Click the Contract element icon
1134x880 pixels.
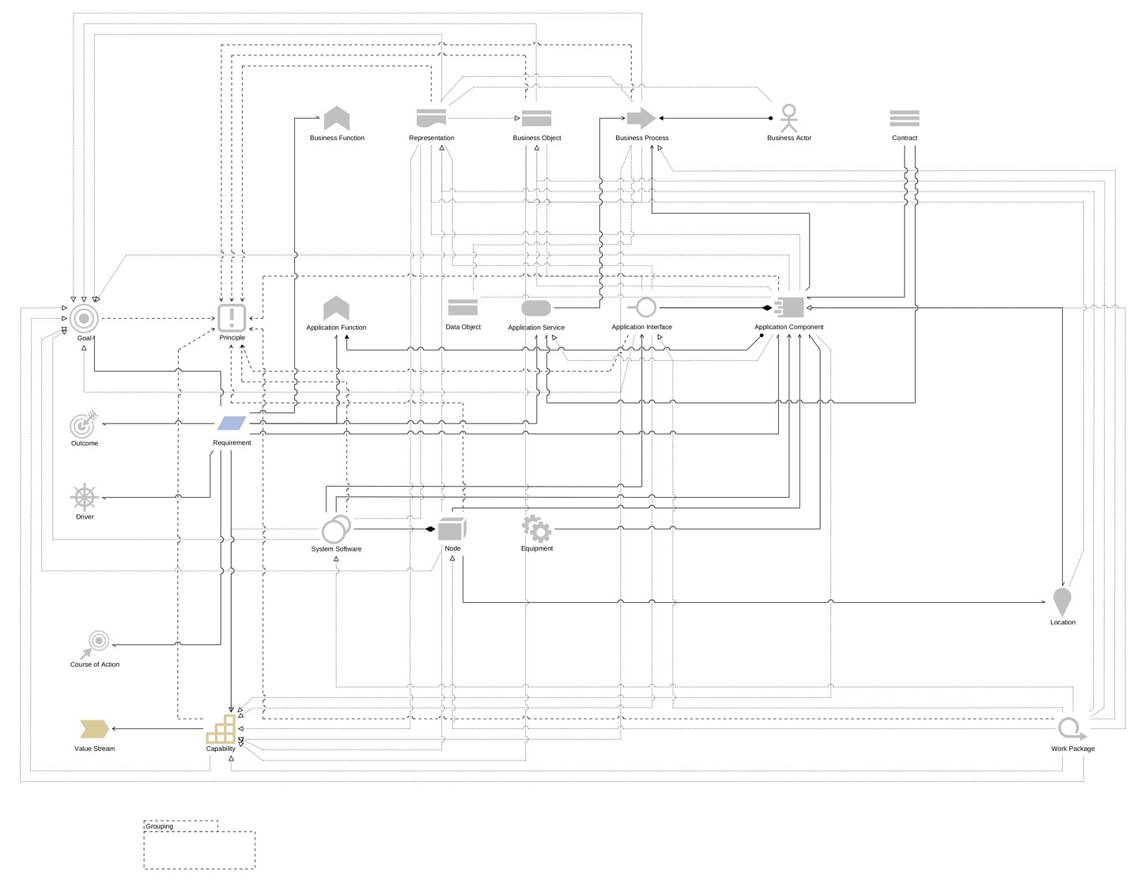[904, 117]
